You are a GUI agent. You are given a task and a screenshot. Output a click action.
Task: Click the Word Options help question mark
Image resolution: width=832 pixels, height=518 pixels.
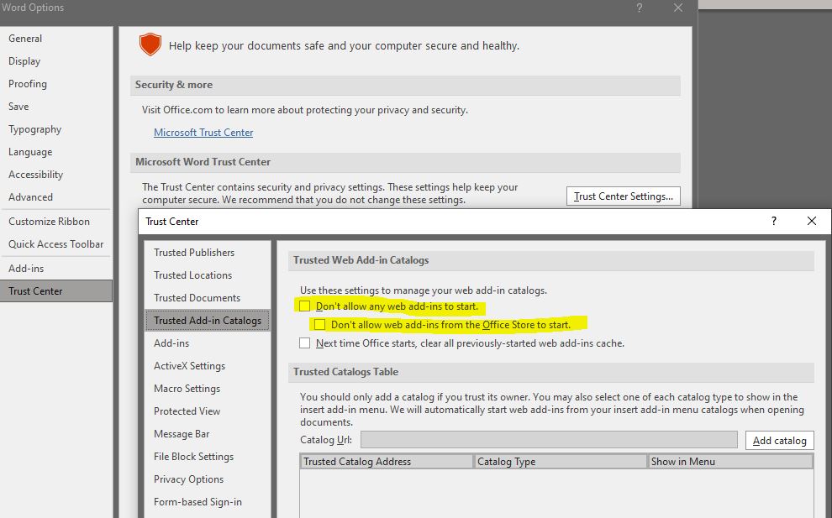click(639, 8)
